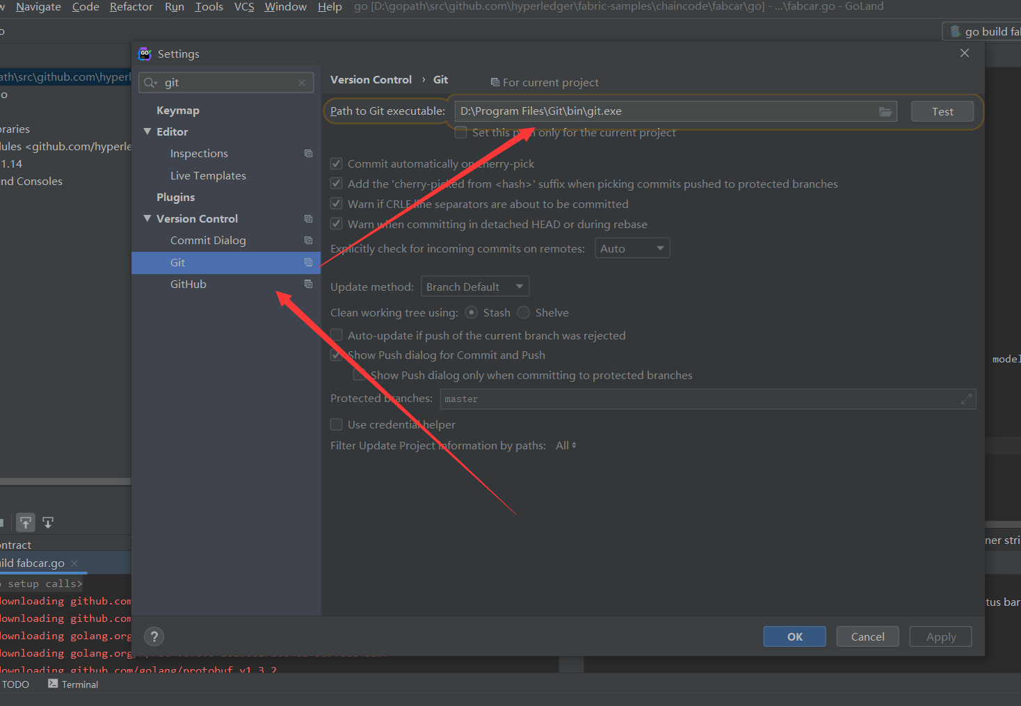The image size is (1021, 706).
Task: Select Live Templates under Editor
Action: pyautogui.click(x=208, y=175)
